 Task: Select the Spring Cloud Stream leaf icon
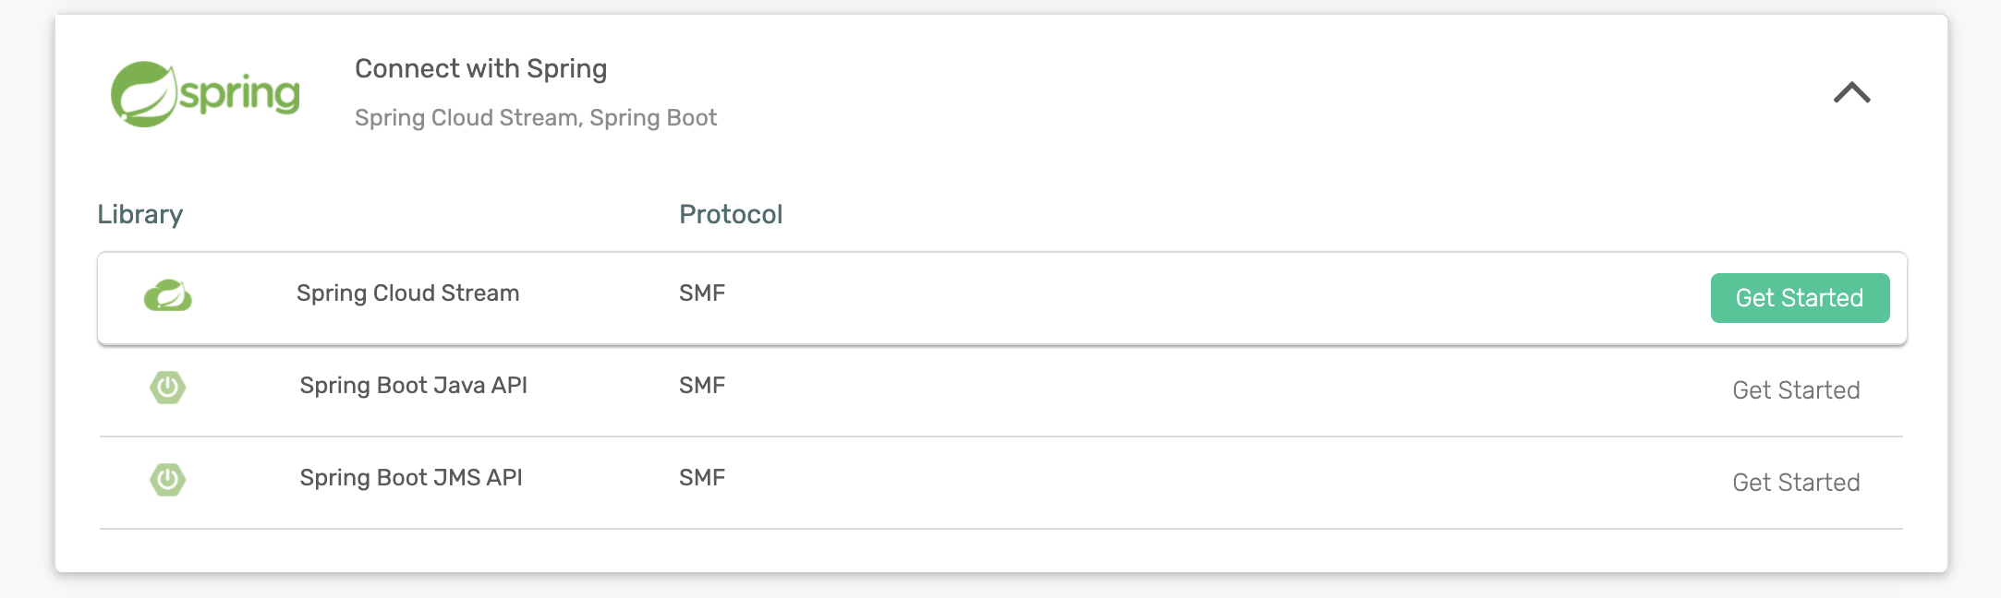click(x=169, y=295)
